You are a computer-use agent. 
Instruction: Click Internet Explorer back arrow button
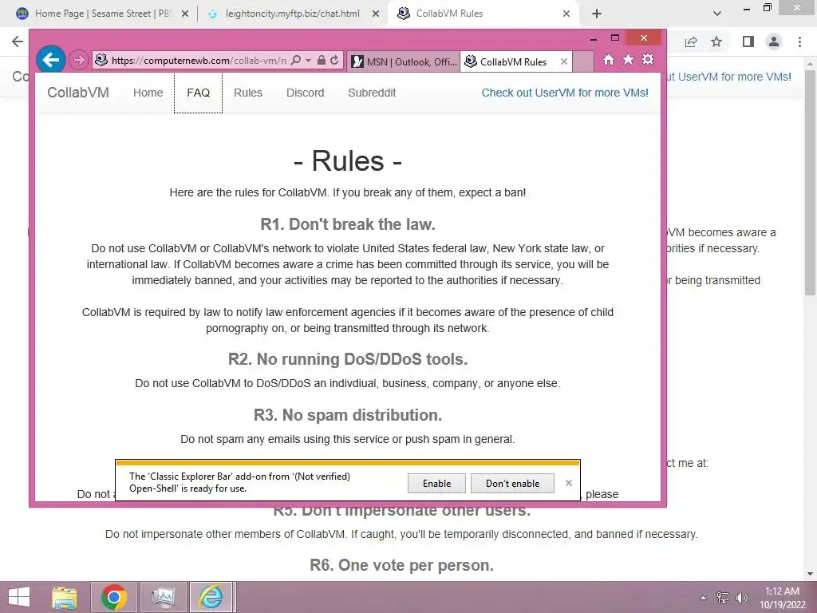point(51,60)
